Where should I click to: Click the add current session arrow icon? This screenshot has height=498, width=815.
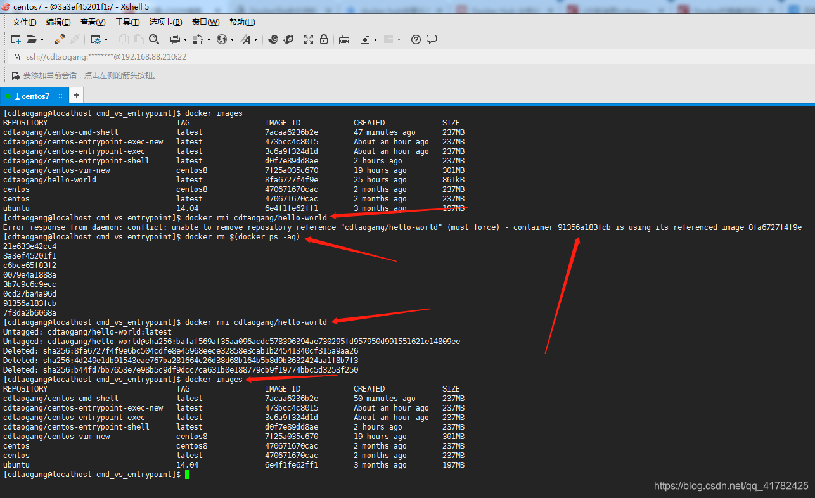16,75
